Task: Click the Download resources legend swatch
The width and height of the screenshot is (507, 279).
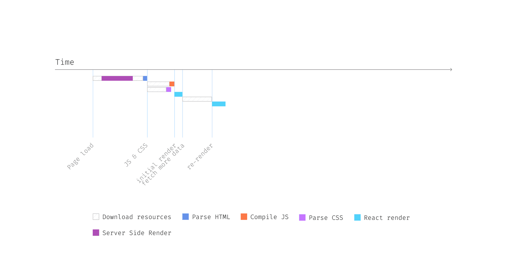Action: [96, 217]
